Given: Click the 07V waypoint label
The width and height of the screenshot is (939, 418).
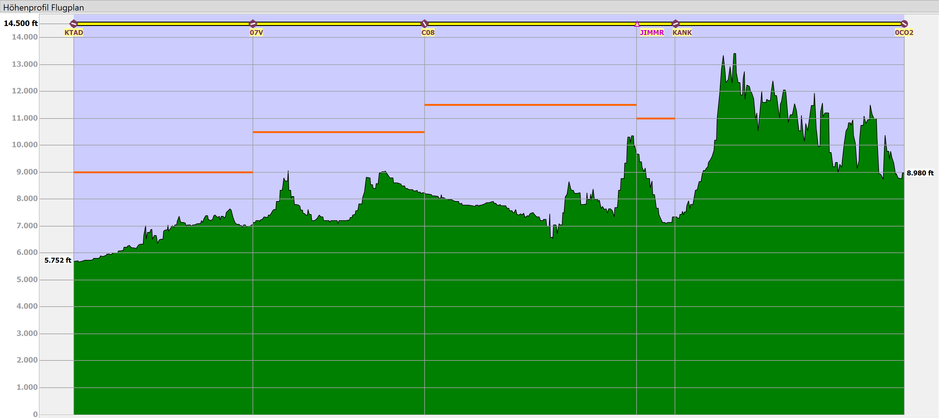Looking at the screenshot, I should coord(256,32).
